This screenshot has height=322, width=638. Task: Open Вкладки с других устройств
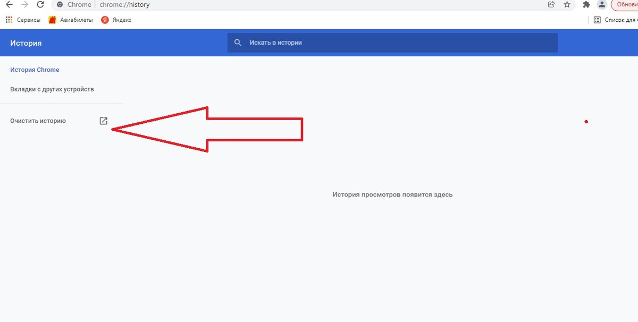tap(52, 89)
